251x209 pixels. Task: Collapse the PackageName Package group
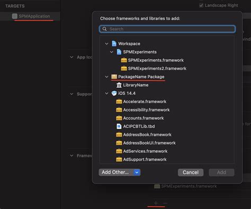(106, 77)
